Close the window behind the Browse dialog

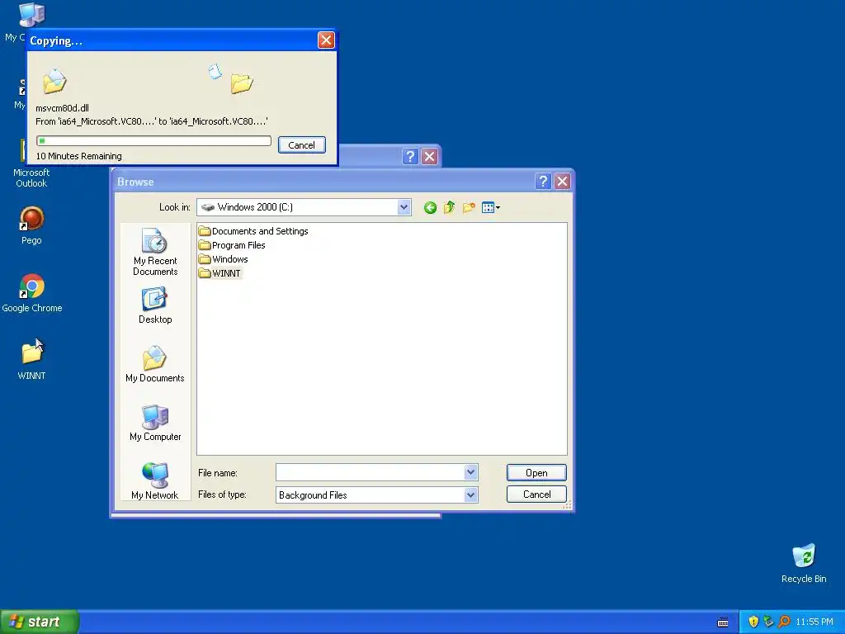point(429,156)
